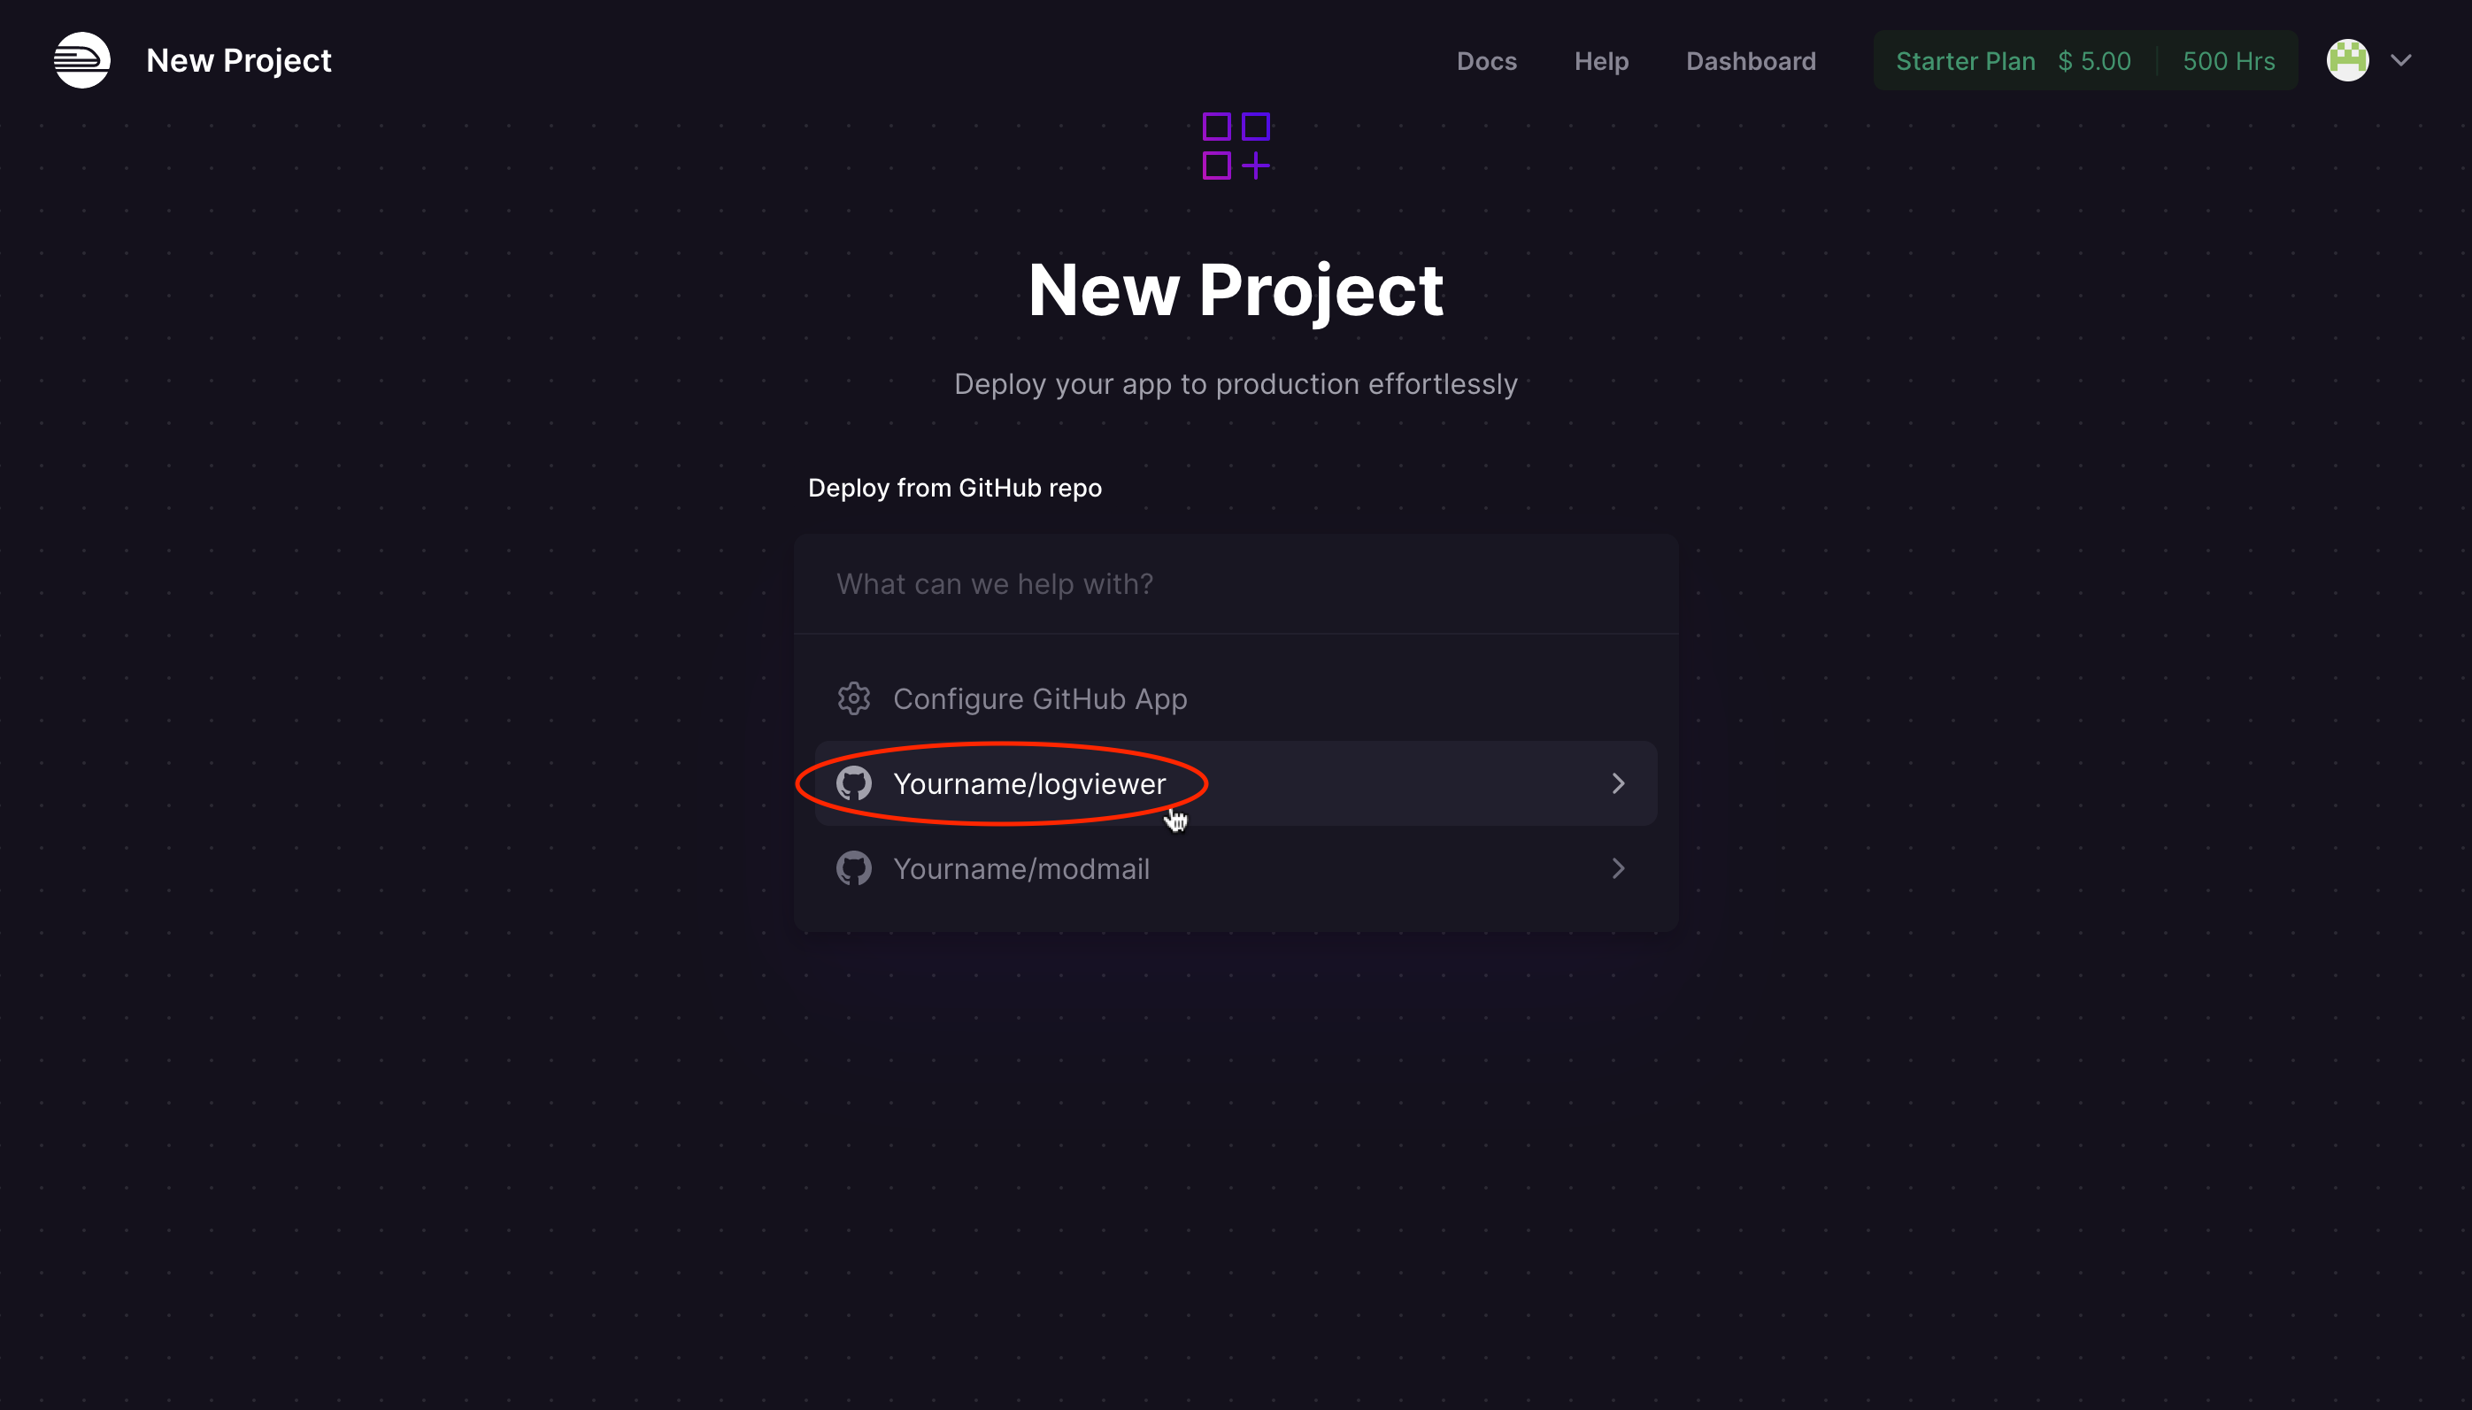
Task: Click GitHub icon beside Yourname/modmail
Action: pos(853,868)
